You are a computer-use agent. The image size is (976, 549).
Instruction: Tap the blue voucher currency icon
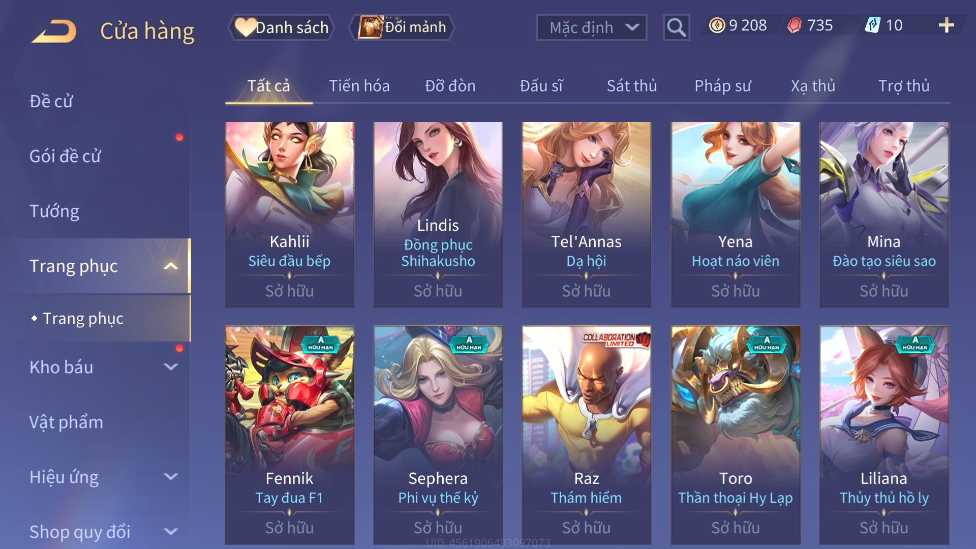pos(873,25)
